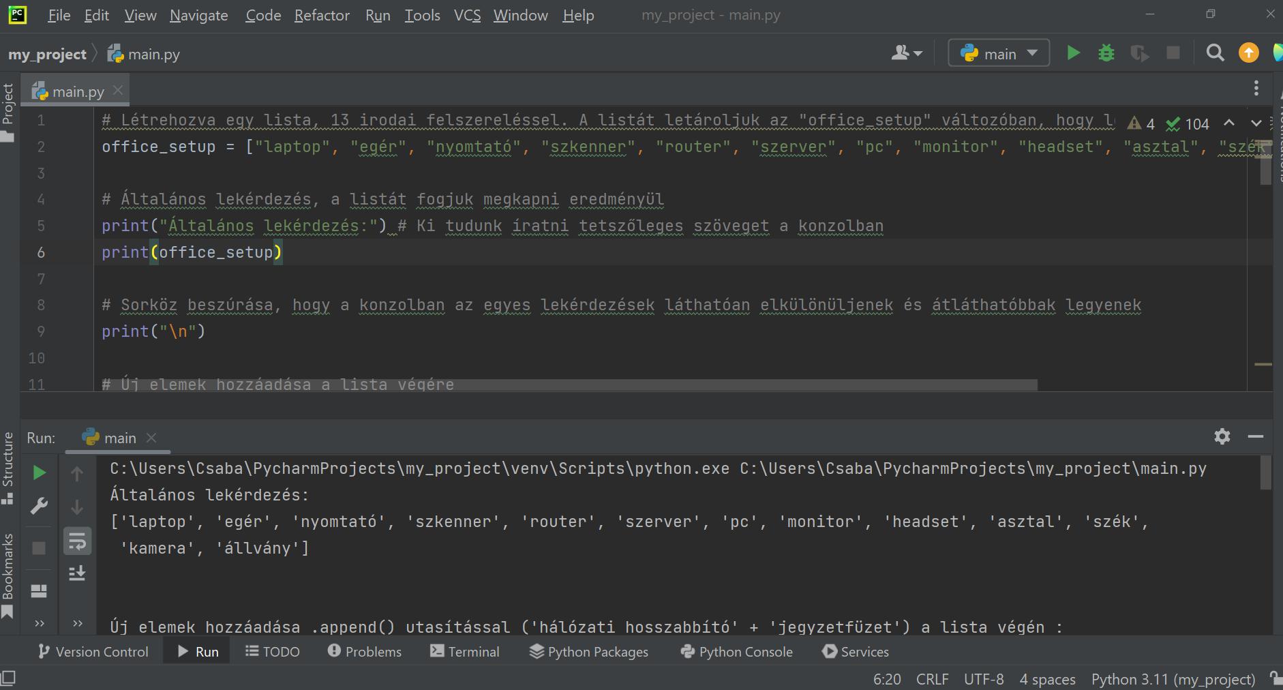Open Search Everywhere magnifier icon
Viewport: 1283px width, 690px height.
click(x=1215, y=52)
